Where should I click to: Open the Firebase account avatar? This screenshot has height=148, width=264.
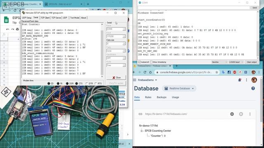pyautogui.click(x=254, y=80)
